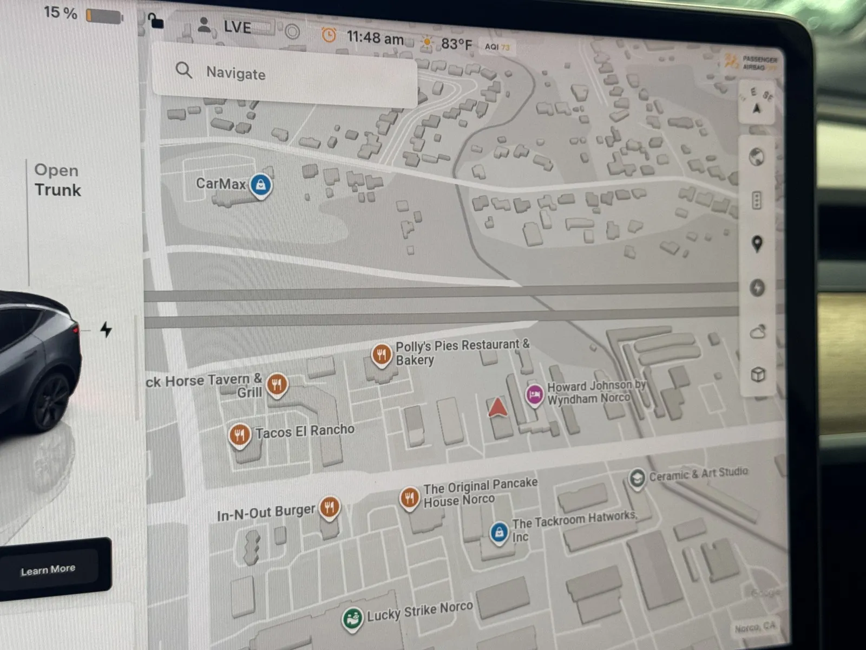
Task: Tap the sun weather icon
Action: (x=427, y=42)
